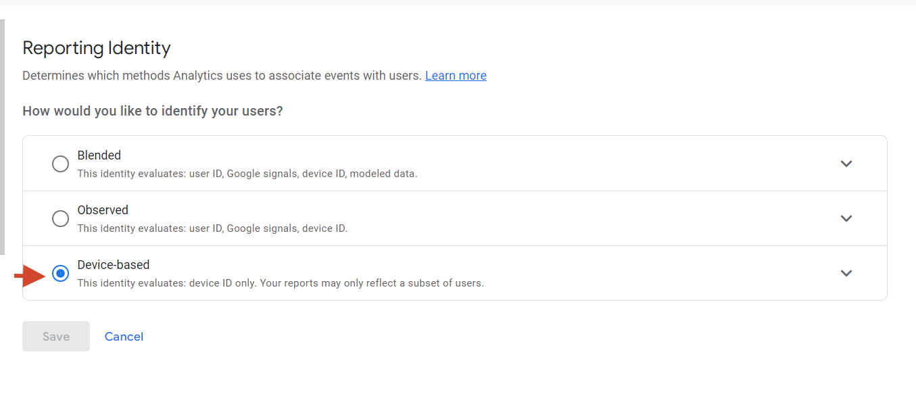Click the Blended option label text
Viewport: 916px width, 394px height.
pos(99,155)
